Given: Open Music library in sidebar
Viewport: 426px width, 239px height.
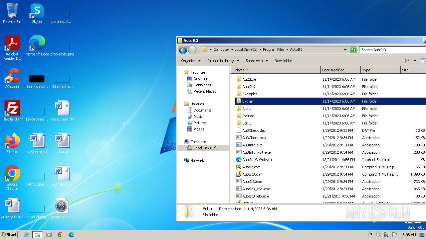Looking at the screenshot, I should pyautogui.click(x=198, y=117).
